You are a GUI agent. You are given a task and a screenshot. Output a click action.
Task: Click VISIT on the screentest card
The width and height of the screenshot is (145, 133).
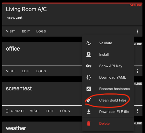coord(35,111)
